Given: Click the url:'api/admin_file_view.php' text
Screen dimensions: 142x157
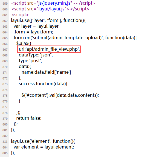Looking at the screenshot, I should click(49, 49).
